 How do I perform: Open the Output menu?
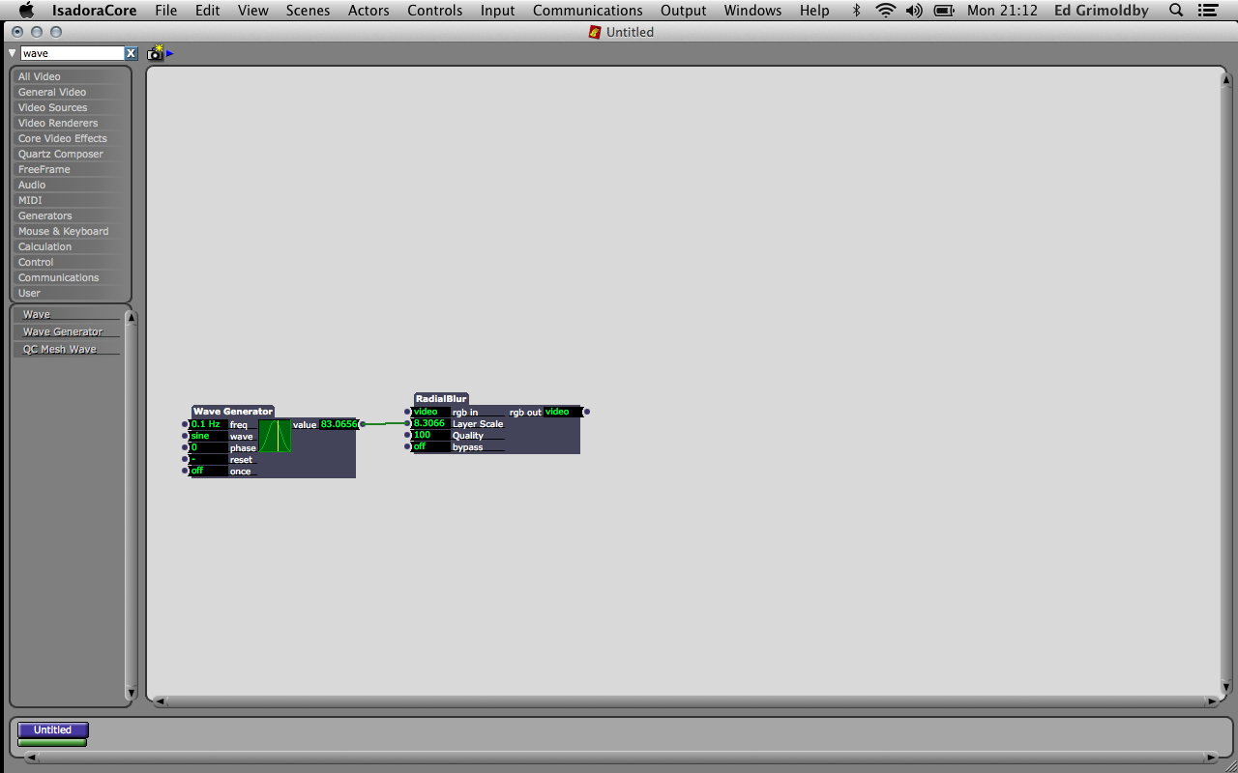683,11
